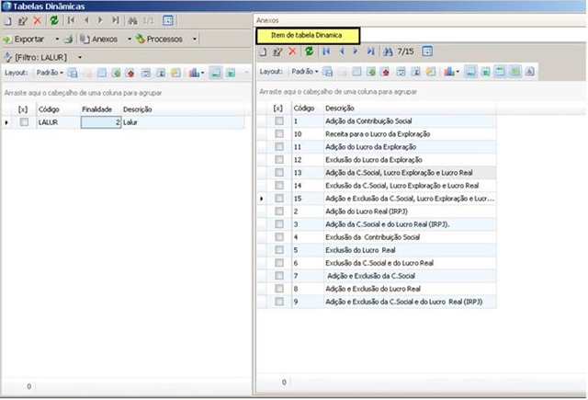
Task: Click the [x] select-all header in the right grid
Action: point(277,109)
